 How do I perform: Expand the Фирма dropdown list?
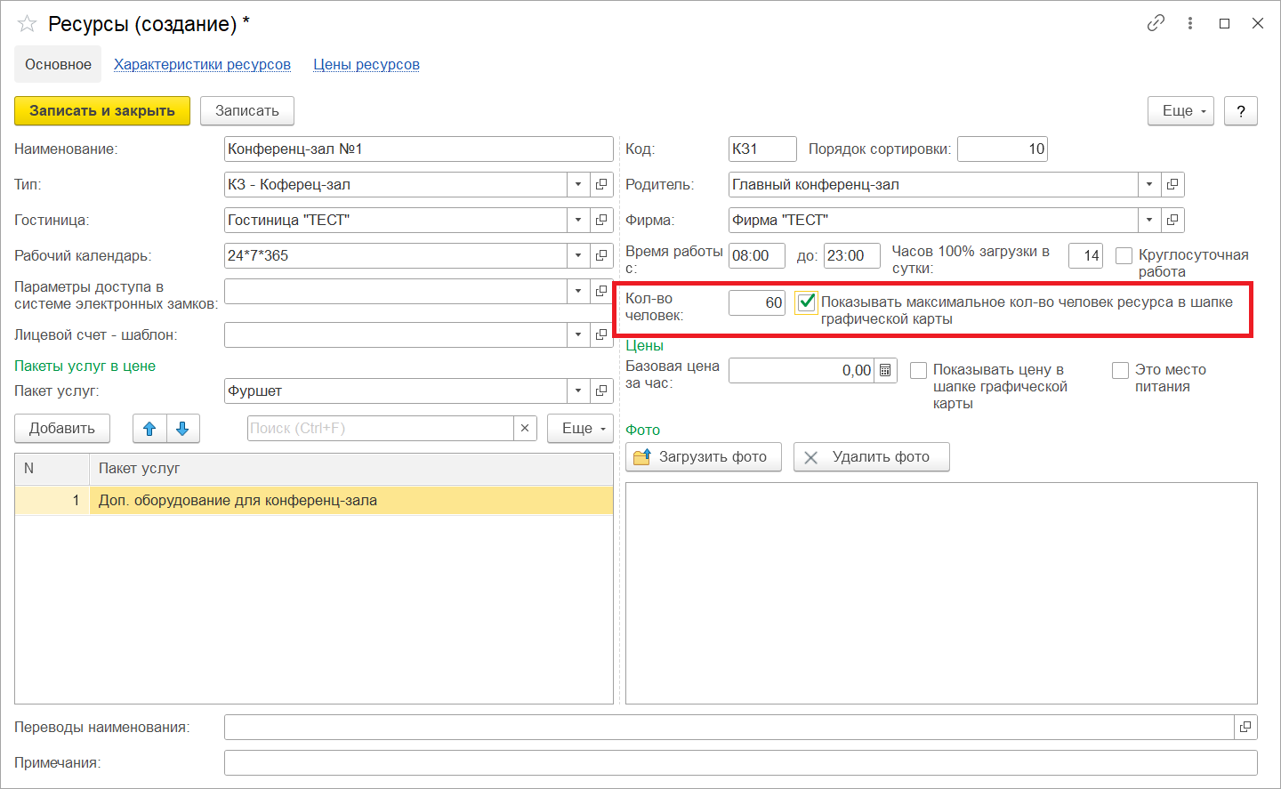click(x=1149, y=220)
